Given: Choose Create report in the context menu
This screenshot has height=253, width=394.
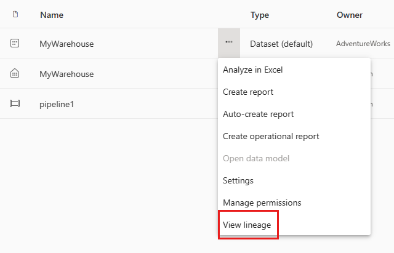Looking at the screenshot, I should [x=248, y=92].
